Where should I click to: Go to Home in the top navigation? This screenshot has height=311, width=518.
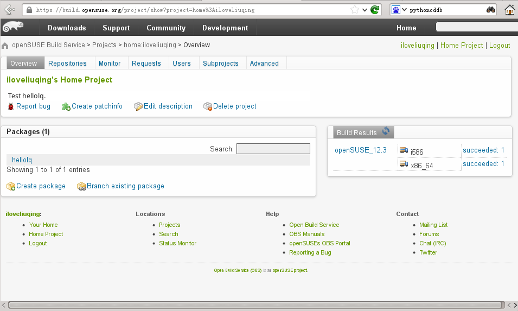click(406, 28)
